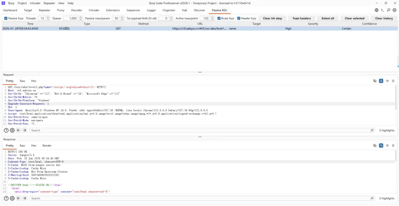Open the Intruder menu
Screen dimensions: 399x206
tap(35, 3)
